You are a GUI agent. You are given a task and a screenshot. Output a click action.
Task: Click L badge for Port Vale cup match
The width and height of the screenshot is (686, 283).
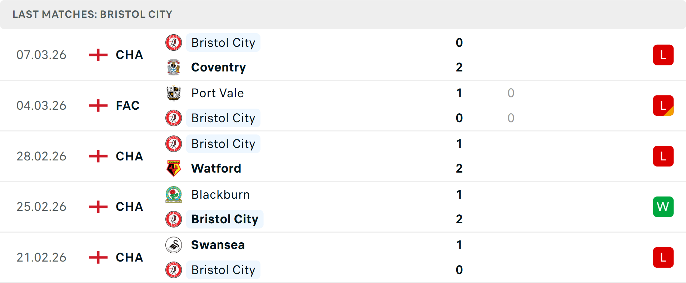click(x=663, y=105)
